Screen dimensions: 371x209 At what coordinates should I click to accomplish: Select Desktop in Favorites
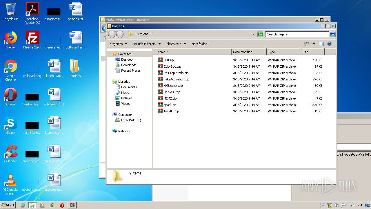click(127, 60)
